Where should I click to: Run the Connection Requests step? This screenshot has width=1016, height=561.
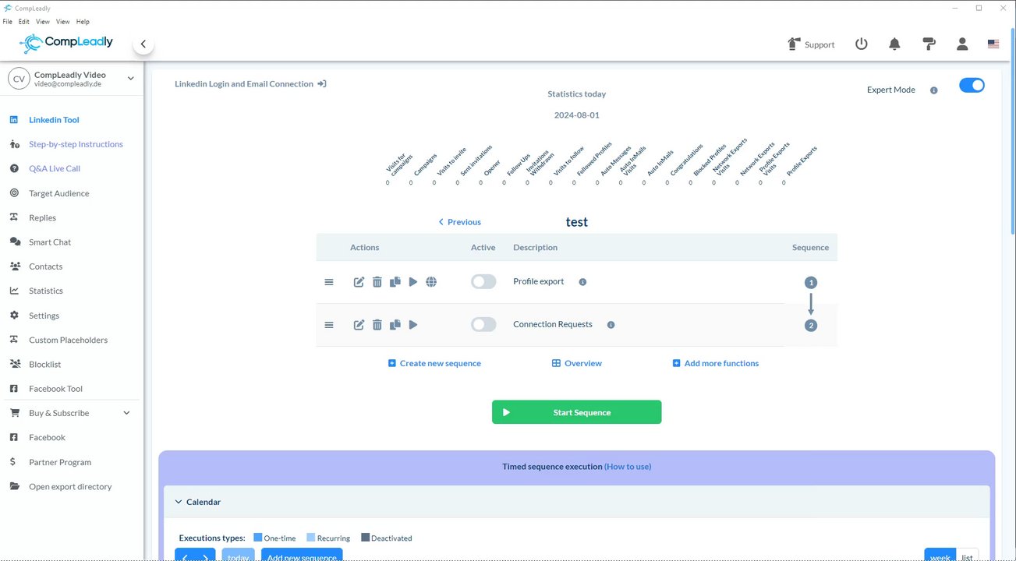tap(413, 325)
